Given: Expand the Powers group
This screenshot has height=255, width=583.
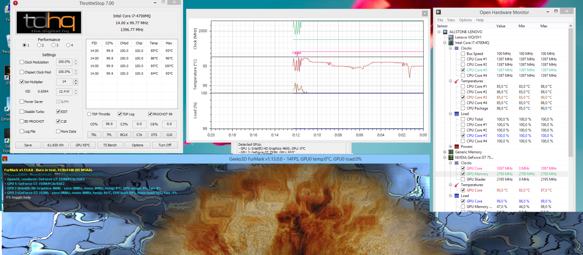Looking at the screenshot, I should (x=451, y=147).
